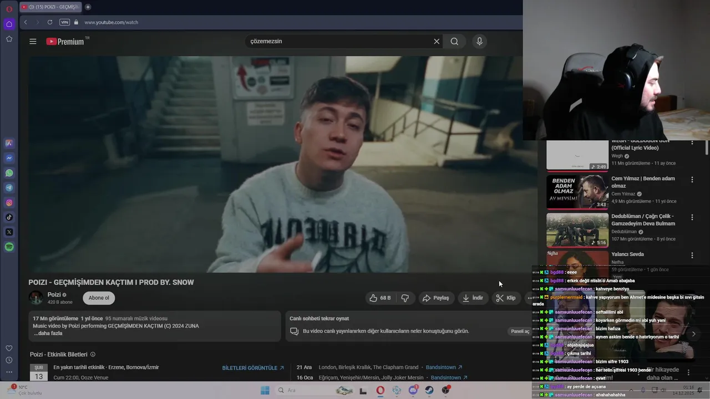
Task: Go back with browser back arrow
Action: [x=25, y=22]
